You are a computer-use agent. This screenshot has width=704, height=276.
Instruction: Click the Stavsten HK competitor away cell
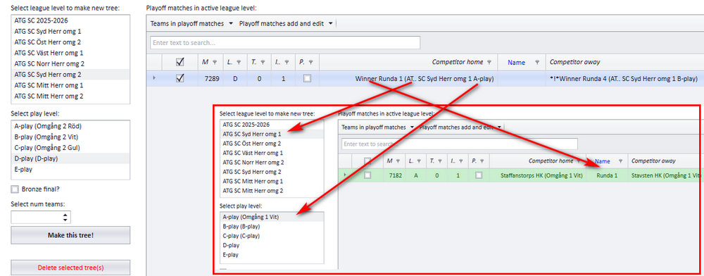(x=665, y=175)
